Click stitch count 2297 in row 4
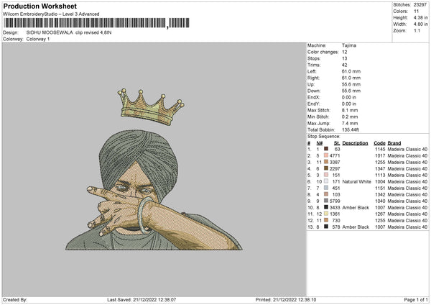 pos(335,168)
